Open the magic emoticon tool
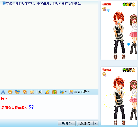The width and height of the screenshot is (138, 127). (17, 92)
